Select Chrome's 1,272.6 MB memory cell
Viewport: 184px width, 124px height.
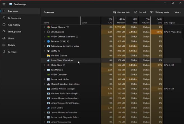(120, 27)
